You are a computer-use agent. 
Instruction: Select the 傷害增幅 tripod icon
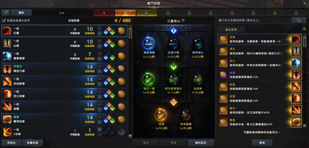click(149, 43)
